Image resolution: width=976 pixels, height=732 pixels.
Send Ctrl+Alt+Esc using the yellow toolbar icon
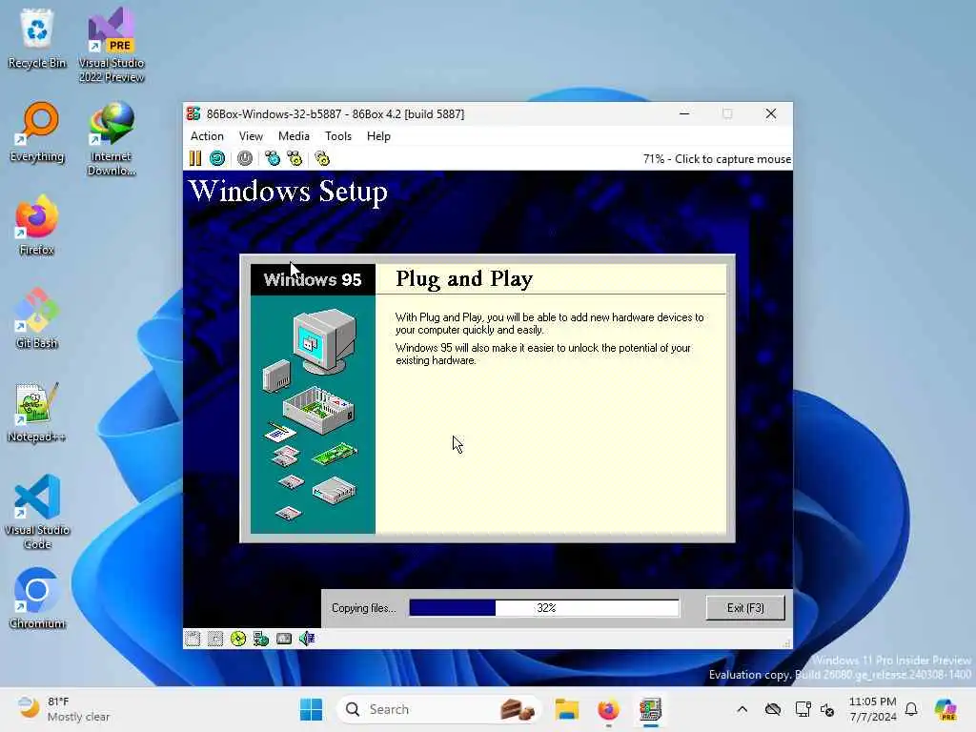pos(295,159)
